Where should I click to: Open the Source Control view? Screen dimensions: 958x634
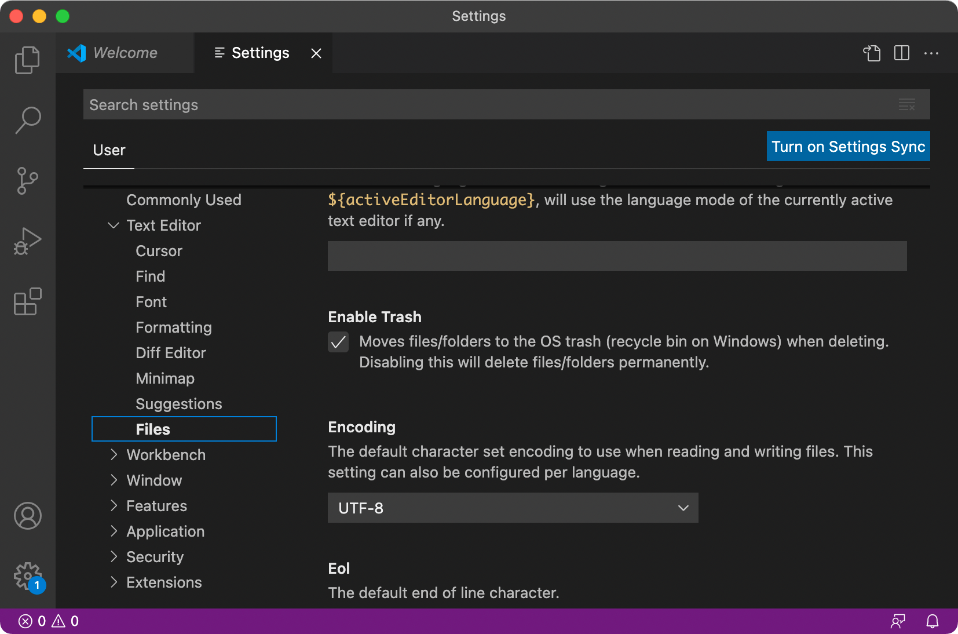27,181
